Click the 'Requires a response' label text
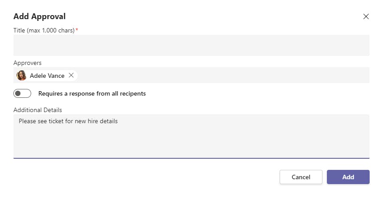Image resolution: width=383 pixels, height=197 pixels. (x=92, y=94)
